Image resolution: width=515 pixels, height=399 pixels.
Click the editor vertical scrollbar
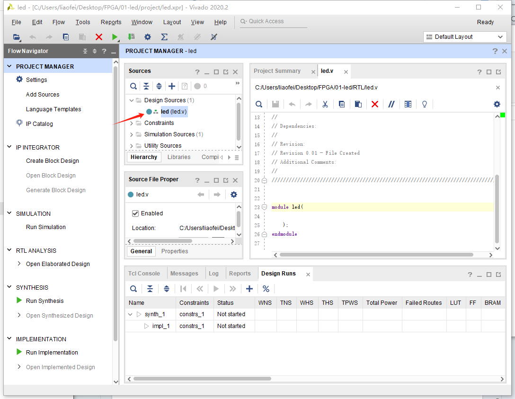[x=497, y=209]
